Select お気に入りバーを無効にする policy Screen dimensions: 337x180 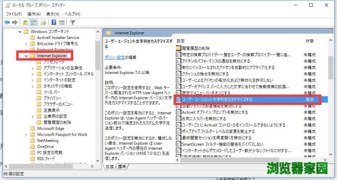[204, 119]
